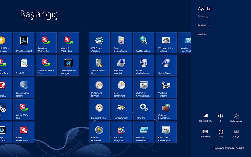
Task: Launch ABBYY FineReader 10 tile
Action: click(24, 132)
